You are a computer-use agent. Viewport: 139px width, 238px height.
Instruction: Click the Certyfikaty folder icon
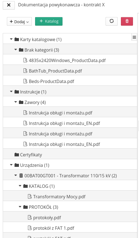click(x=17, y=155)
